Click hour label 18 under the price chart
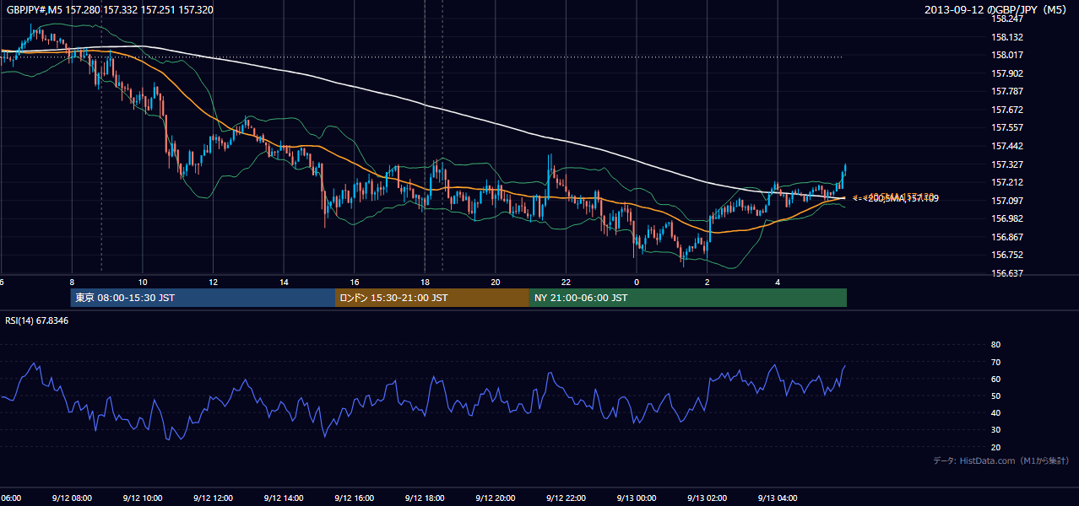 pyautogui.click(x=425, y=282)
